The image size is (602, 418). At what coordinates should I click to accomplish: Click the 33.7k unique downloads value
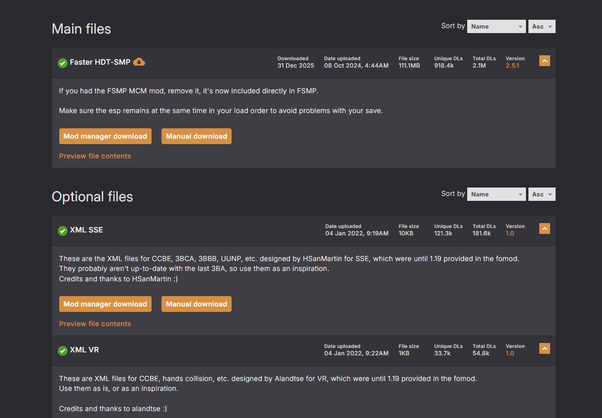click(442, 353)
